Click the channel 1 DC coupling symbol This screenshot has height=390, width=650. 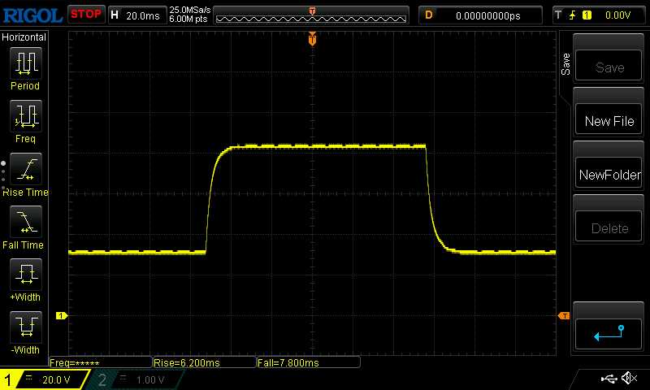coord(28,378)
